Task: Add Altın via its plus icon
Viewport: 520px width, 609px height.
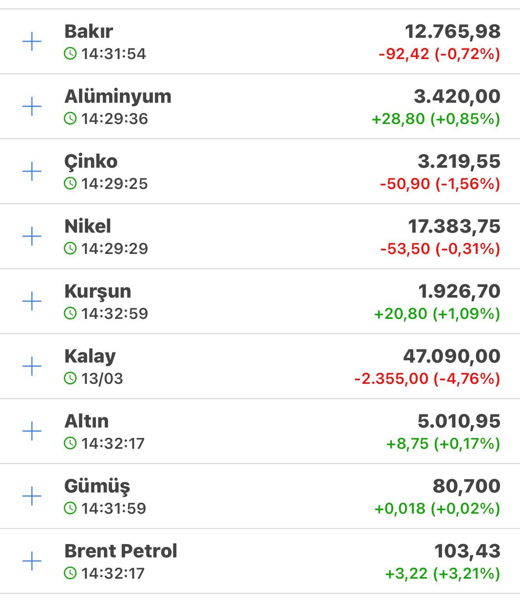Action: pos(32,431)
